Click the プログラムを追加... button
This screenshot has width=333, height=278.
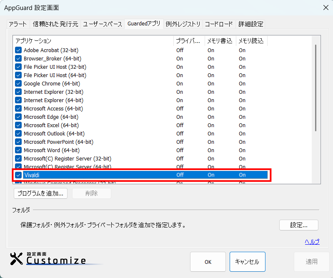[x=40, y=193]
